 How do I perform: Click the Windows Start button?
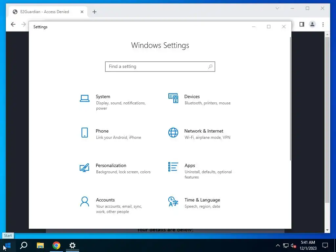point(8,245)
